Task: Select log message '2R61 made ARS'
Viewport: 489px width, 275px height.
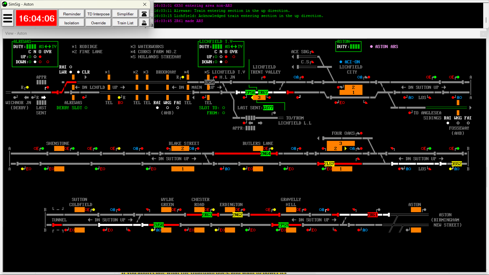Action: tap(178, 21)
